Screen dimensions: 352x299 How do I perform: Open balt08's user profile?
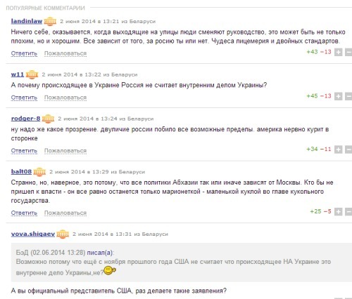tap(21, 171)
